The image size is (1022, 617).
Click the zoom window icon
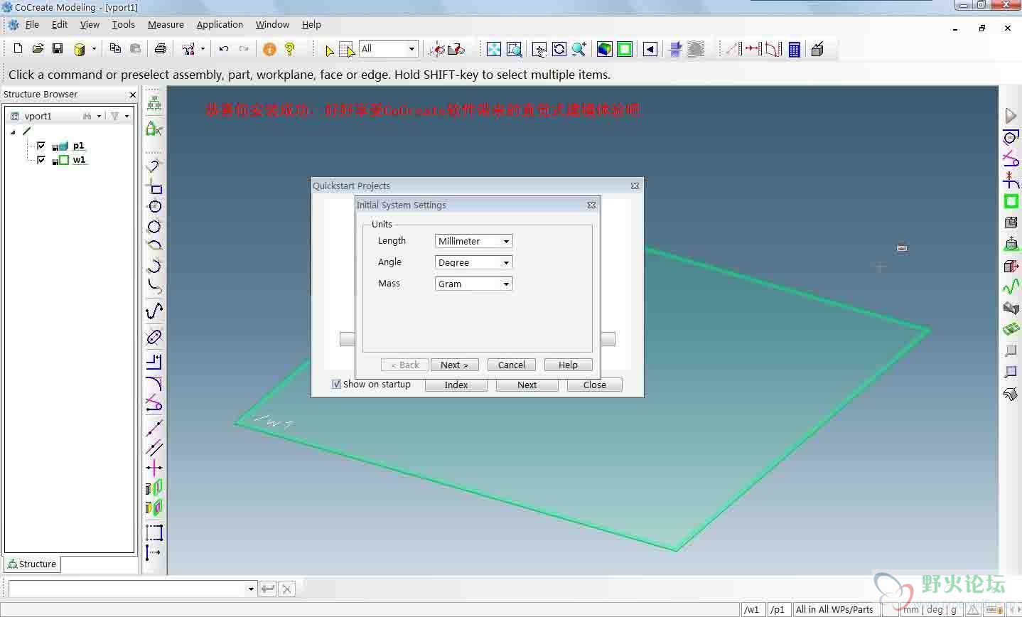click(515, 49)
